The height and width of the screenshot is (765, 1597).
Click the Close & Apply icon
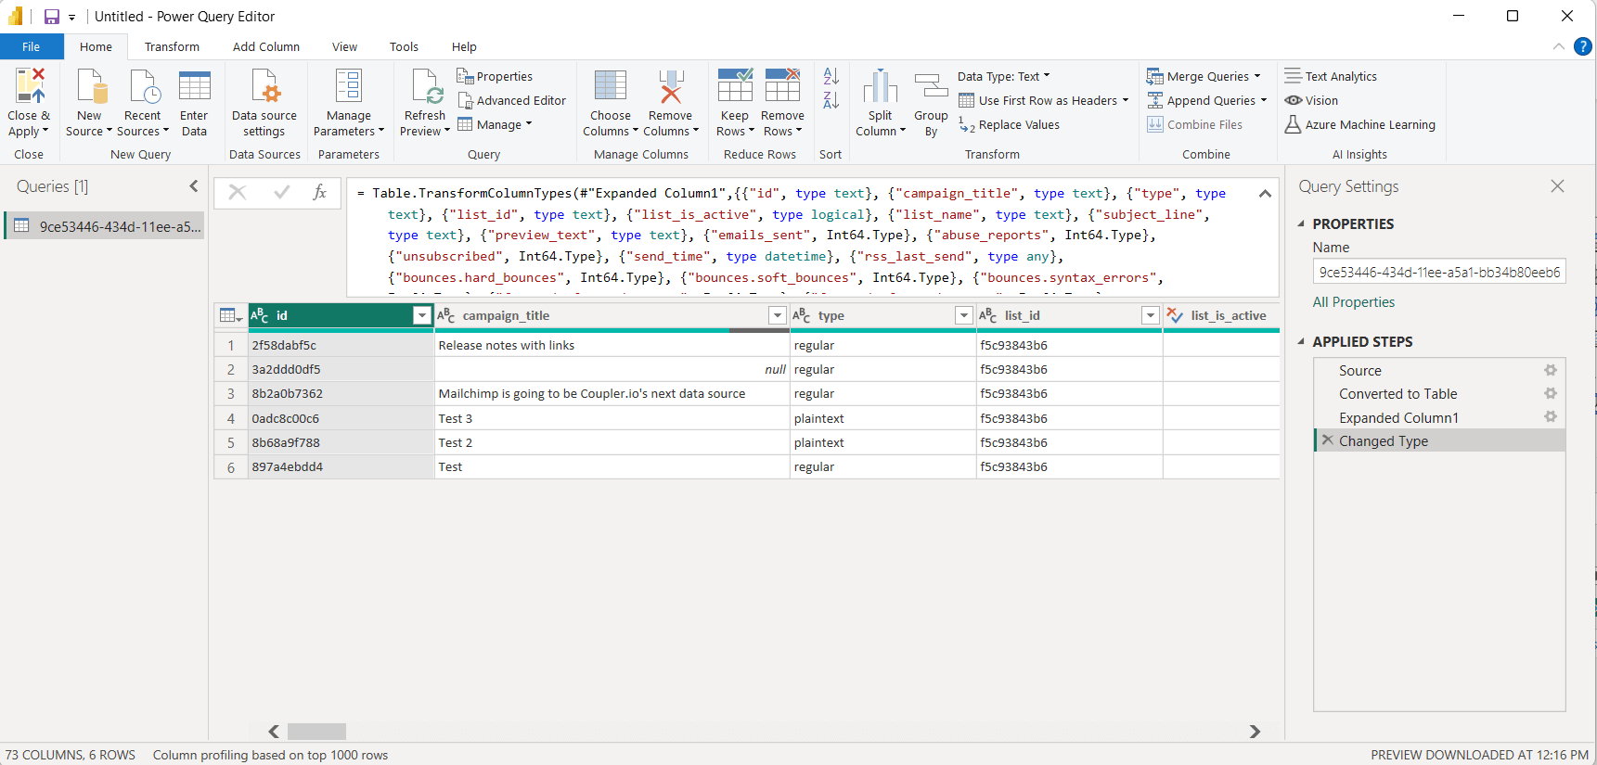(x=29, y=85)
